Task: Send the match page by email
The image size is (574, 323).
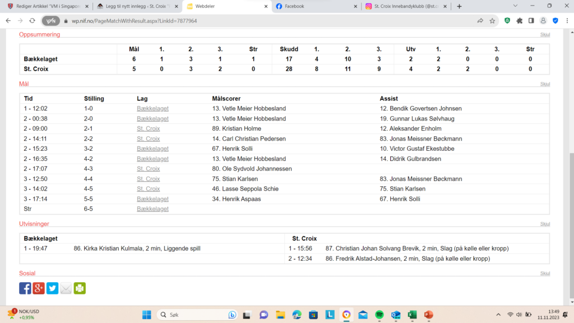Action: tap(66, 288)
